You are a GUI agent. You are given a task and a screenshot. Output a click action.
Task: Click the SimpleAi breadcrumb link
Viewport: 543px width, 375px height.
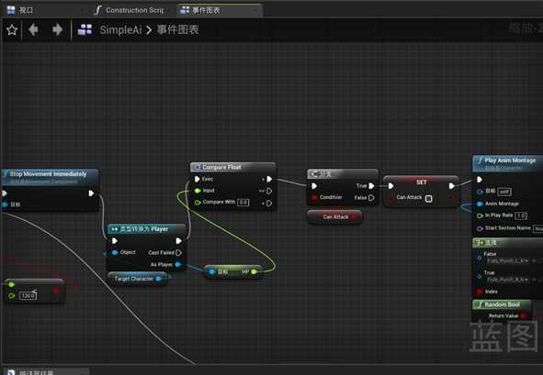(120, 30)
